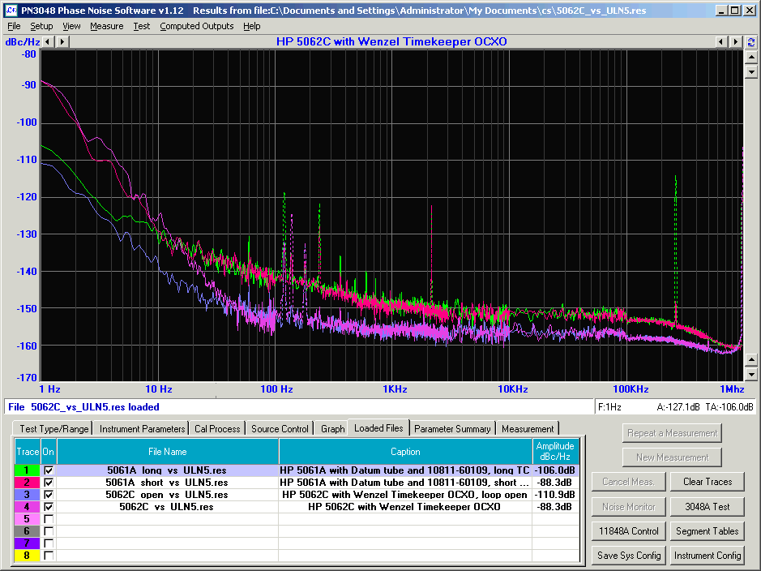Image resolution: width=761 pixels, height=571 pixels.
Task: Select the Loaded Files tab
Action: click(x=378, y=427)
